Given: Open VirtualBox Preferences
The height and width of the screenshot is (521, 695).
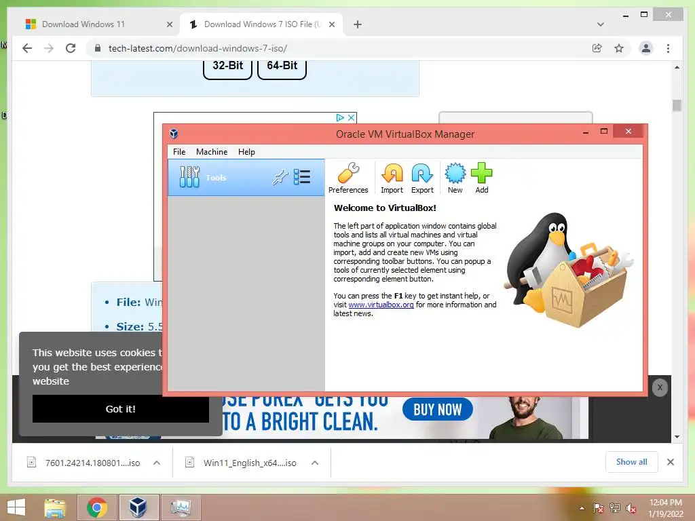Looking at the screenshot, I should pyautogui.click(x=348, y=178).
